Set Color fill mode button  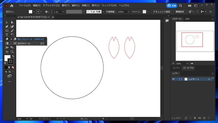click(x=6, y=68)
